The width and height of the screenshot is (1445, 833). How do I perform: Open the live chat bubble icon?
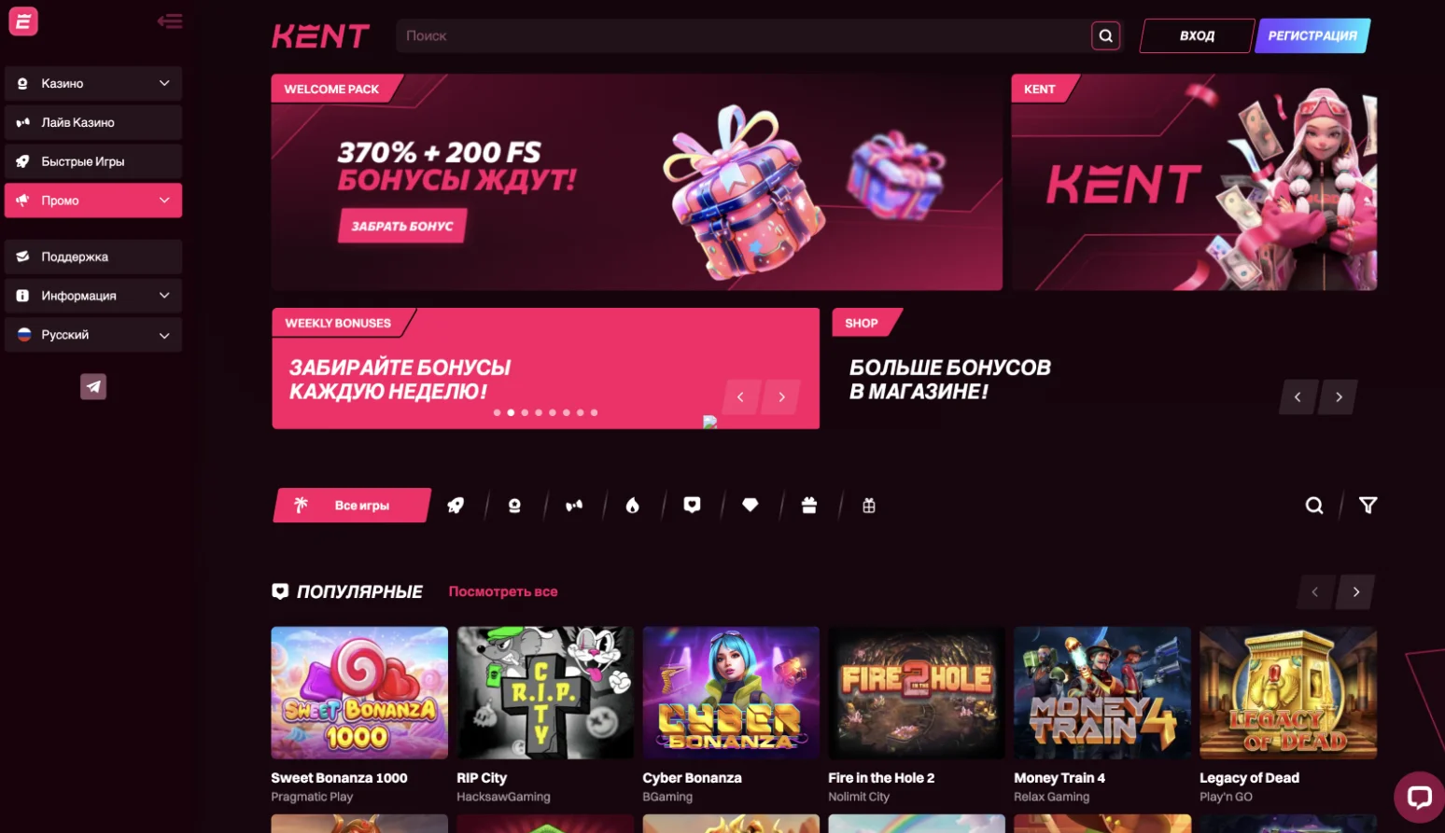[1419, 797]
